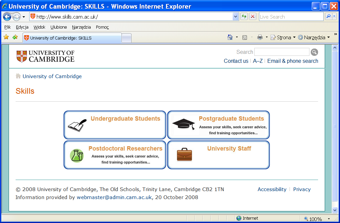Screen dimensions: 340x223
Task: Minimize the Internet Explorer window
Action: pyautogui.click(x=316, y=6)
